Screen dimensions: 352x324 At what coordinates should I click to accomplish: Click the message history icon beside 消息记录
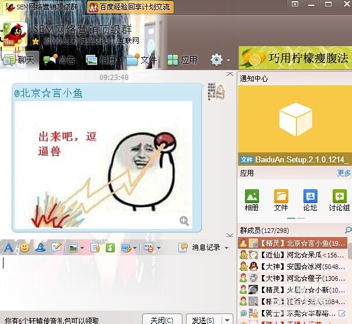pos(183,248)
